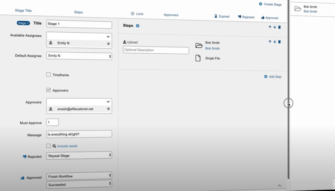Open the Rejected action Repeat Stage dropdown
This screenshot has height=191, width=335.
[79, 156]
